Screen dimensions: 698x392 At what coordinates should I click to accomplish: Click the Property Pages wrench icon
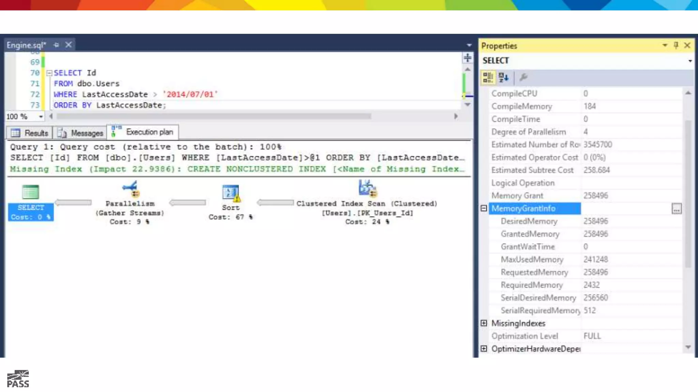pos(523,78)
